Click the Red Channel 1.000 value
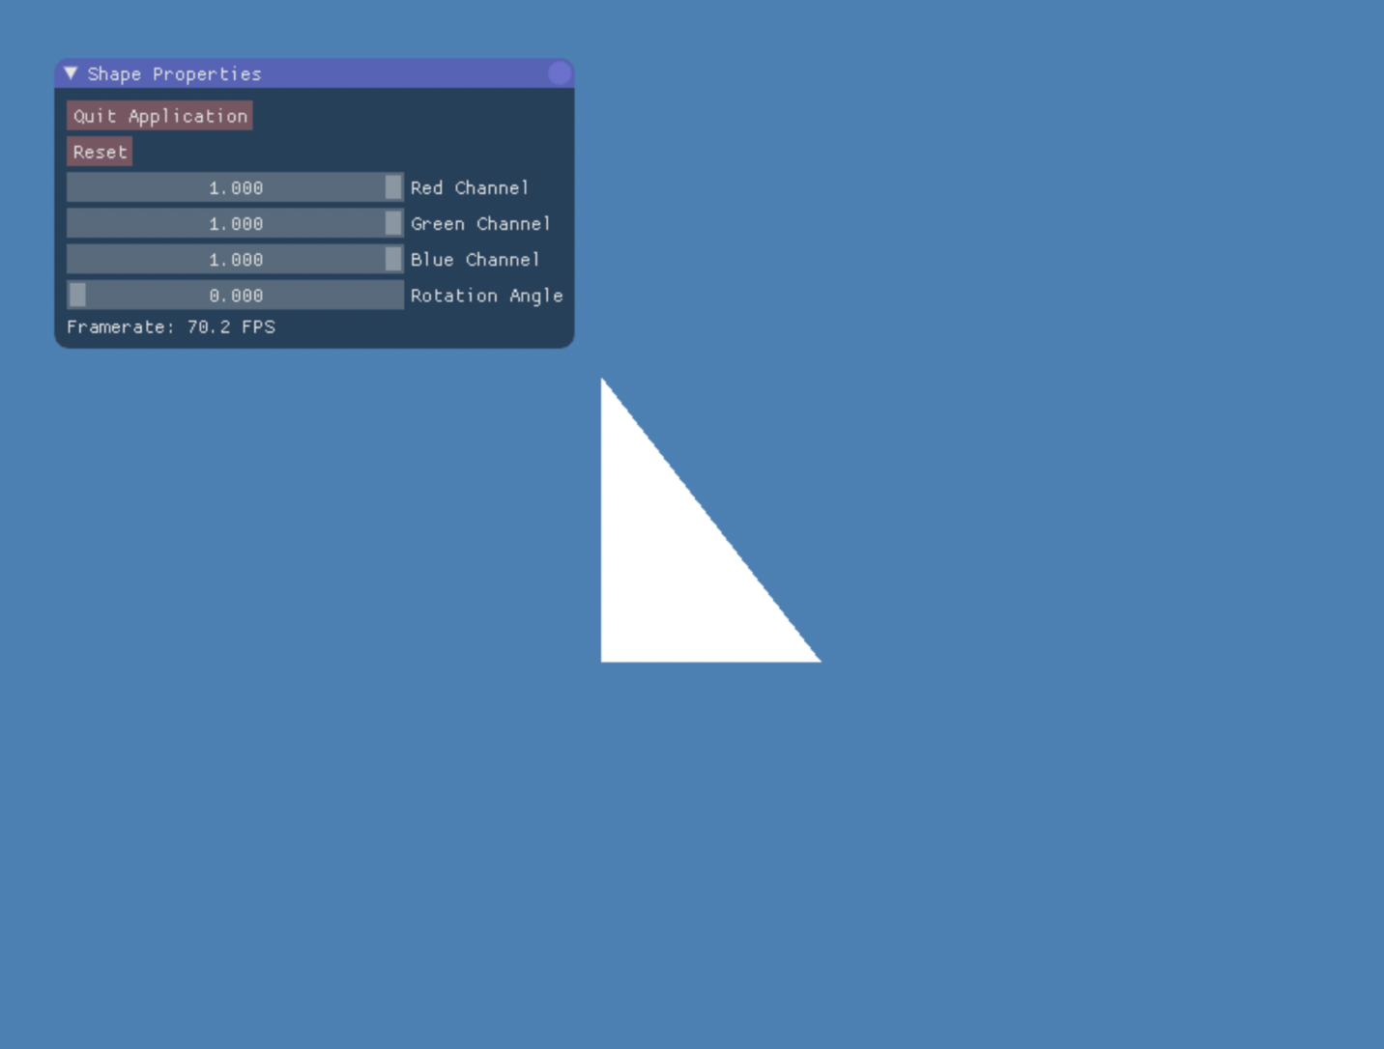The image size is (1384, 1049). (236, 187)
